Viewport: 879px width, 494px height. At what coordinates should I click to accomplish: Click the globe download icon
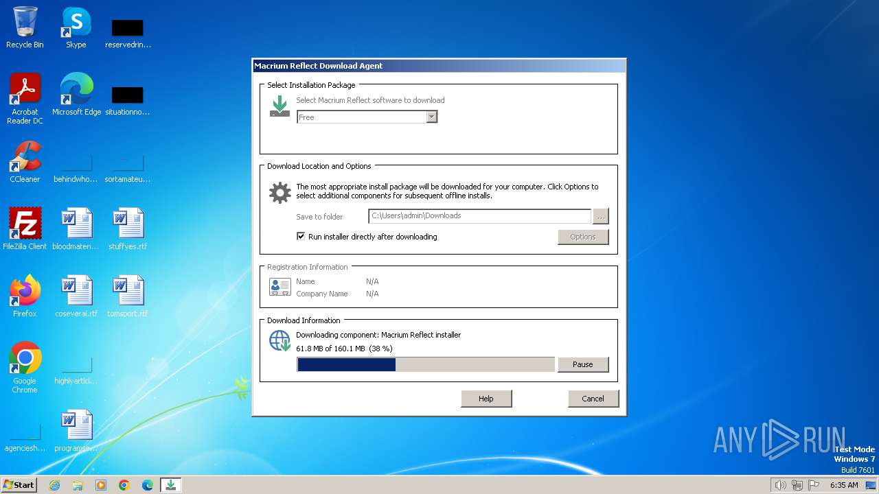pyautogui.click(x=279, y=340)
